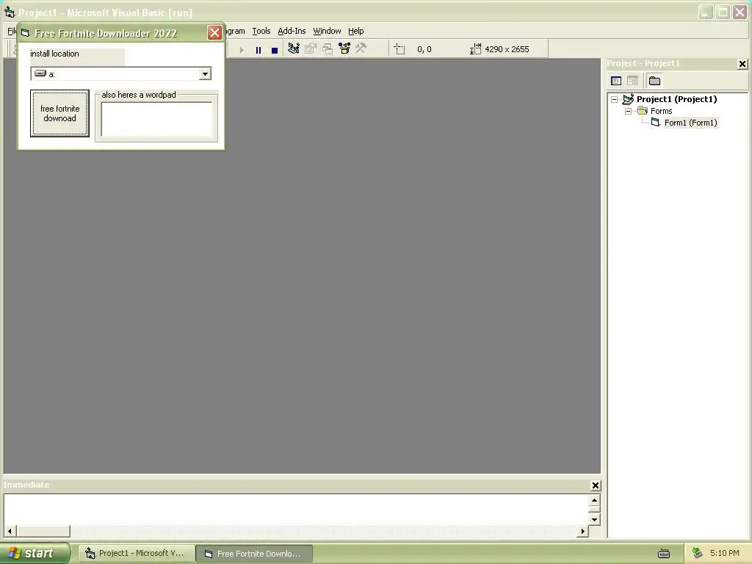Click the Free Fortnite Downloader form icon
Image resolution: width=752 pixels, height=564 pixels.
[x=26, y=33]
